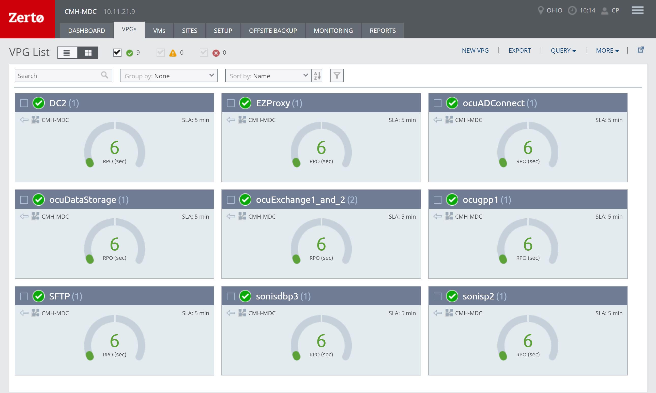Open the Sort by Name dropdown
656x393 pixels.
click(x=268, y=75)
